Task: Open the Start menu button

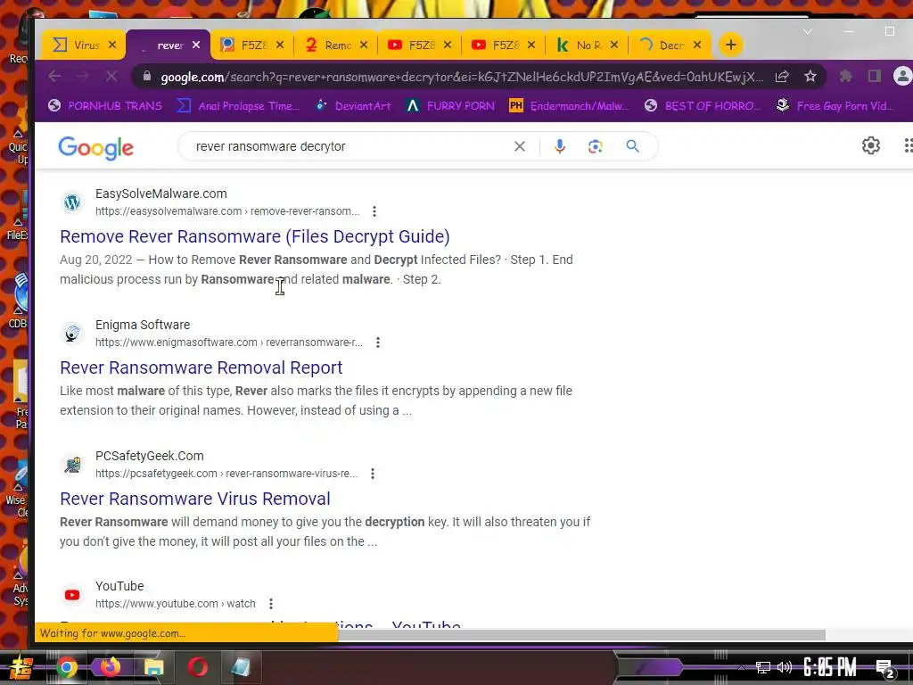Action: coord(21,667)
